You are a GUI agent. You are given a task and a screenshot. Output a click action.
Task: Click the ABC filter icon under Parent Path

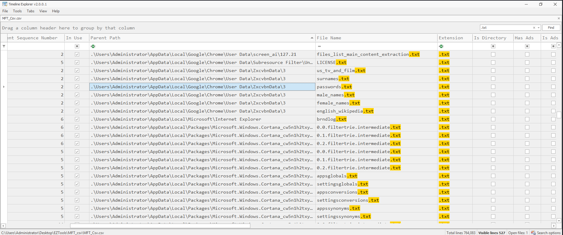(93, 46)
